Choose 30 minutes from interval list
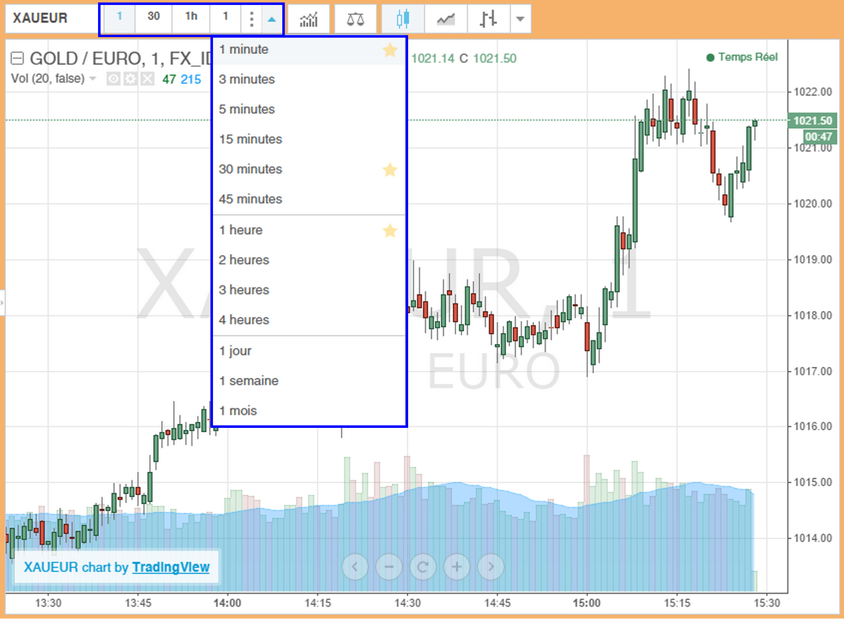Screen dimensions: 844x619 [x=309, y=169]
